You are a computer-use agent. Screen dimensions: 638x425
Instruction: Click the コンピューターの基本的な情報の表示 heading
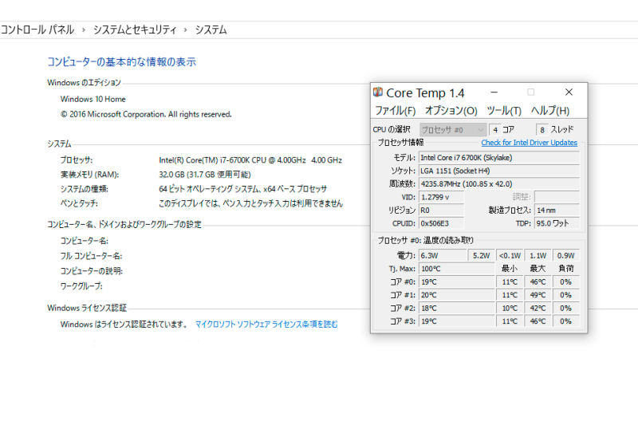[122, 62]
